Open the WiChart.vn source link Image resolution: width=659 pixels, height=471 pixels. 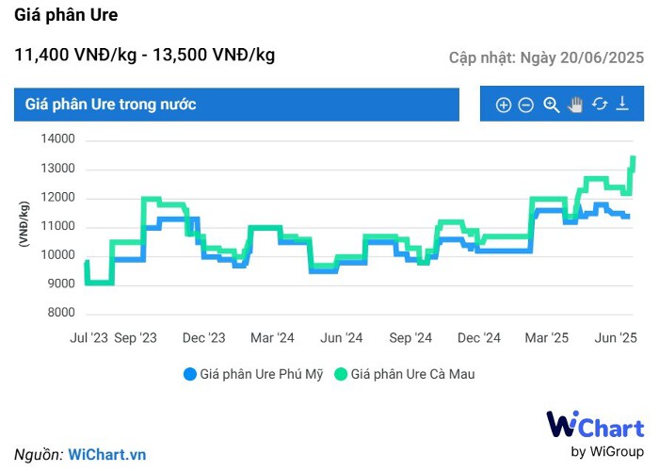[107, 454]
